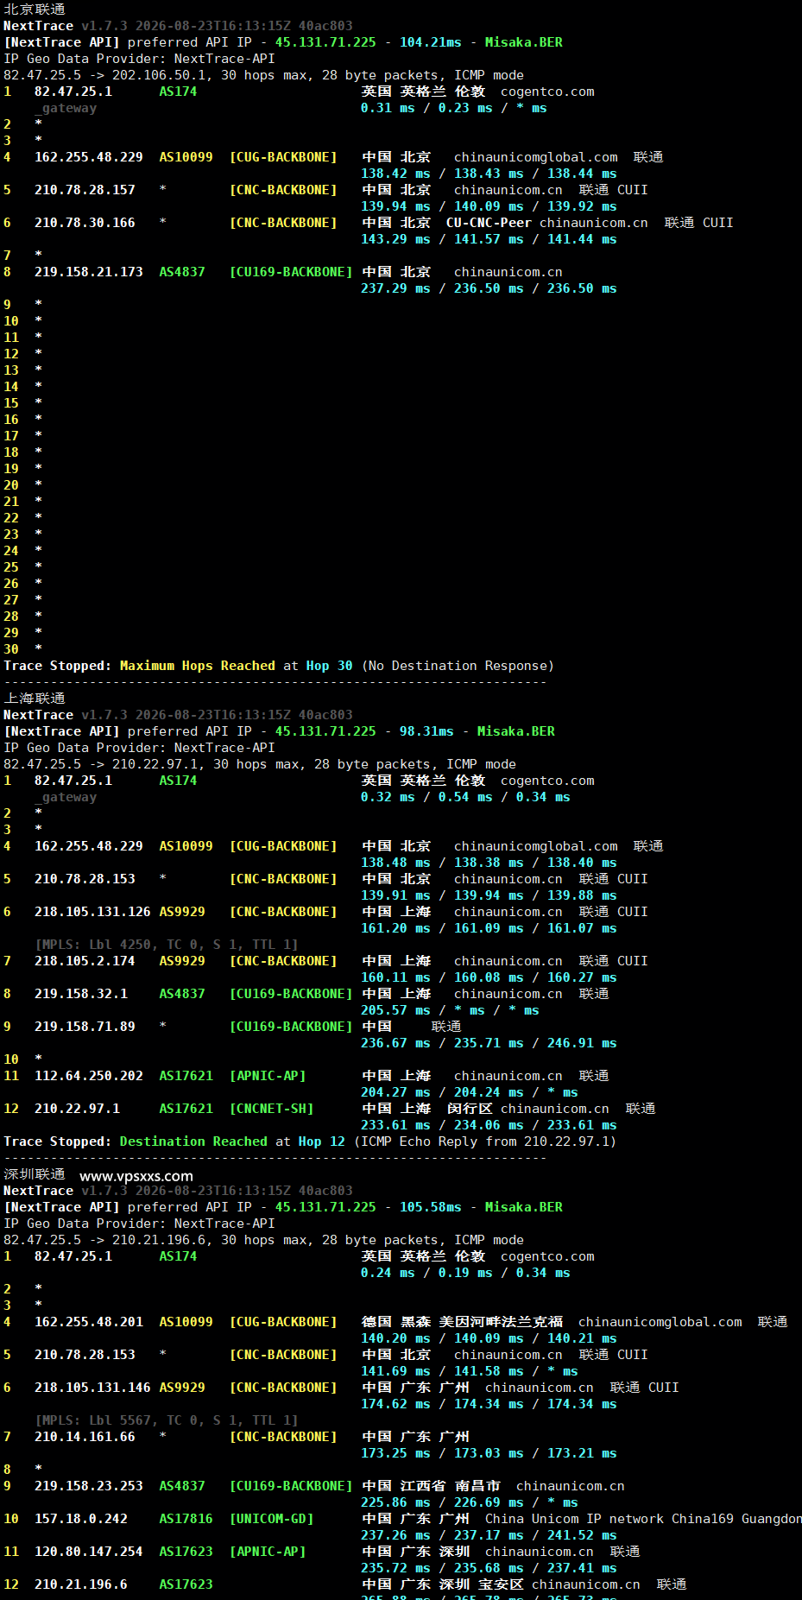802x1600 pixels.
Task: Select the CU-CNC-Peer label
Action: [489, 223]
